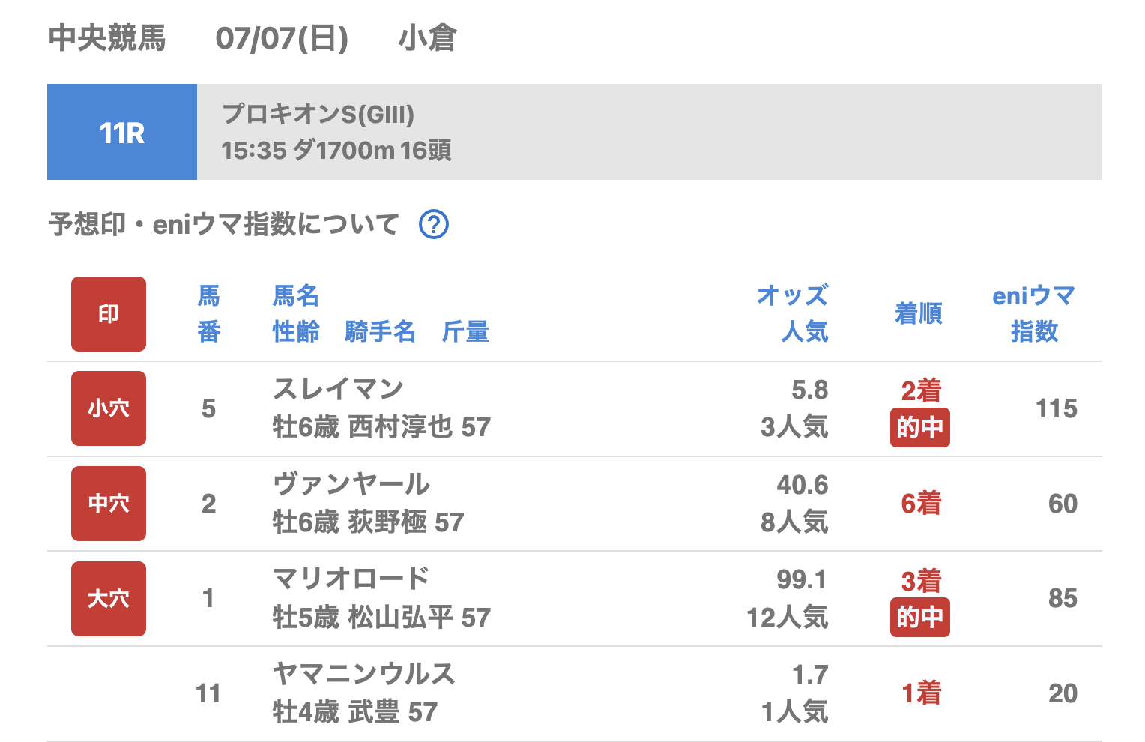The width and height of the screenshot is (1145, 742).
Task: Click the 的中 badge for スレイマン
Action: [x=919, y=428]
